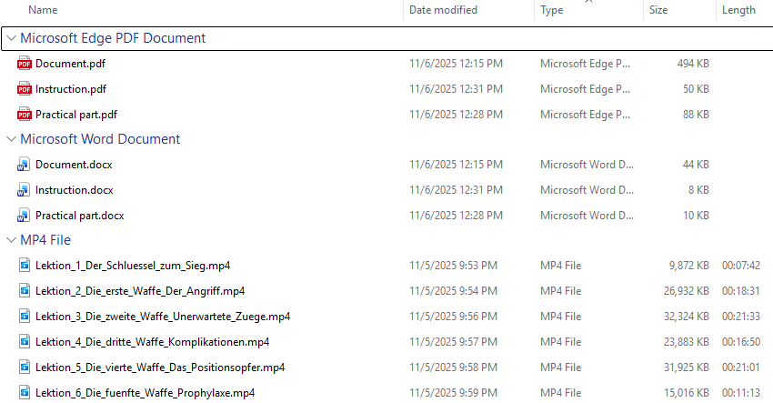
Task: Click the Word icon for Document.docx
Action: 24,165
